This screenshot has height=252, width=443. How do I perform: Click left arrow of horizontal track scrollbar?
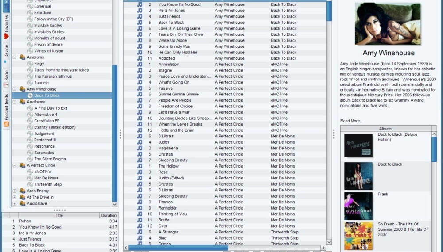126,248
